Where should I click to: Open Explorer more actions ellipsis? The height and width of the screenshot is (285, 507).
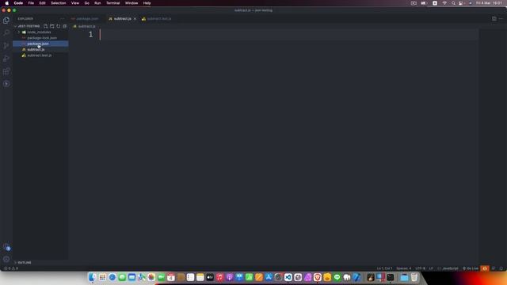(62, 19)
